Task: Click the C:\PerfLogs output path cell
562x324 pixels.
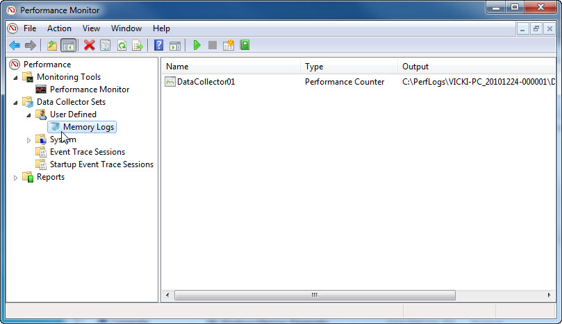Action: click(479, 82)
